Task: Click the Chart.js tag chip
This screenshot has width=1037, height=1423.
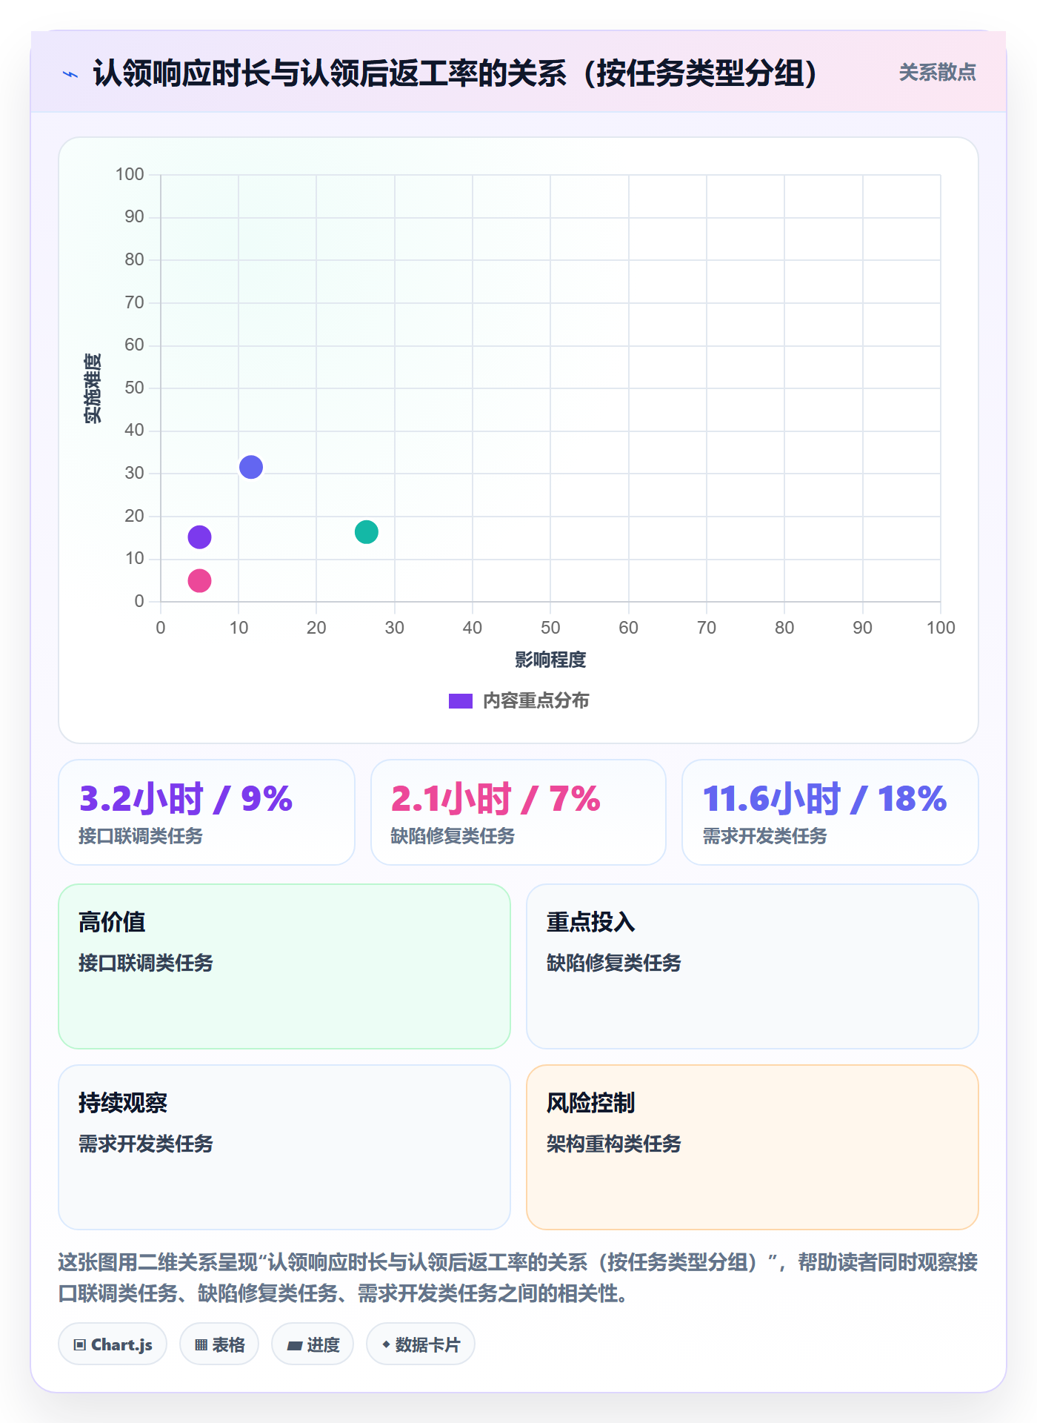Action: (x=113, y=1344)
